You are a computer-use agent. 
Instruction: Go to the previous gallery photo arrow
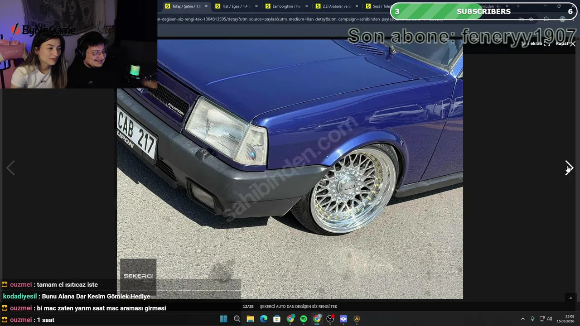(x=10, y=168)
